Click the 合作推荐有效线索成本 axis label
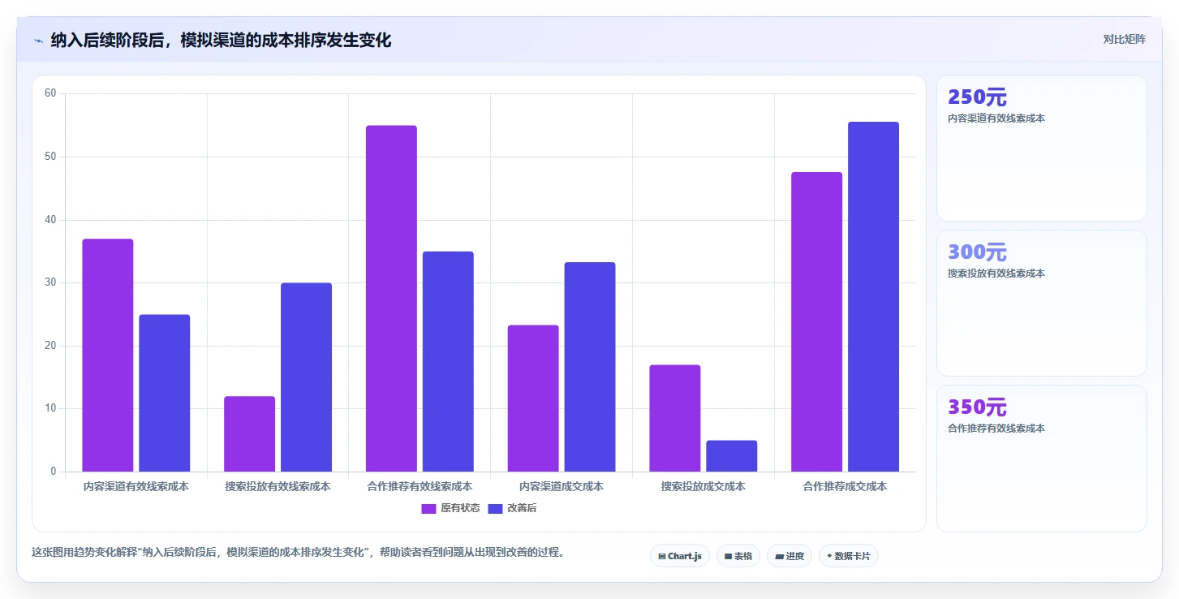Image resolution: width=1179 pixels, height=599 pixels. click(x=420, y=487)
